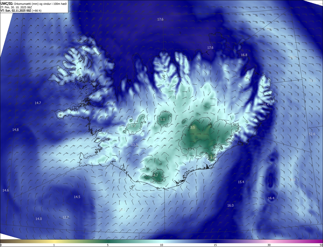This screenshot has height=247, width=323.
Task: Click the 'VT: Sun. 02.11.2025 00Z (+66 h)' line
Action: tap(21, 11)
